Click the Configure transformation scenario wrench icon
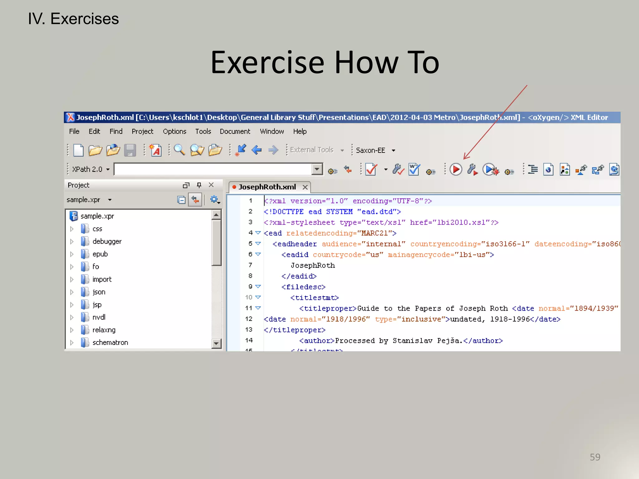639x479 pixels. (473, 170)
